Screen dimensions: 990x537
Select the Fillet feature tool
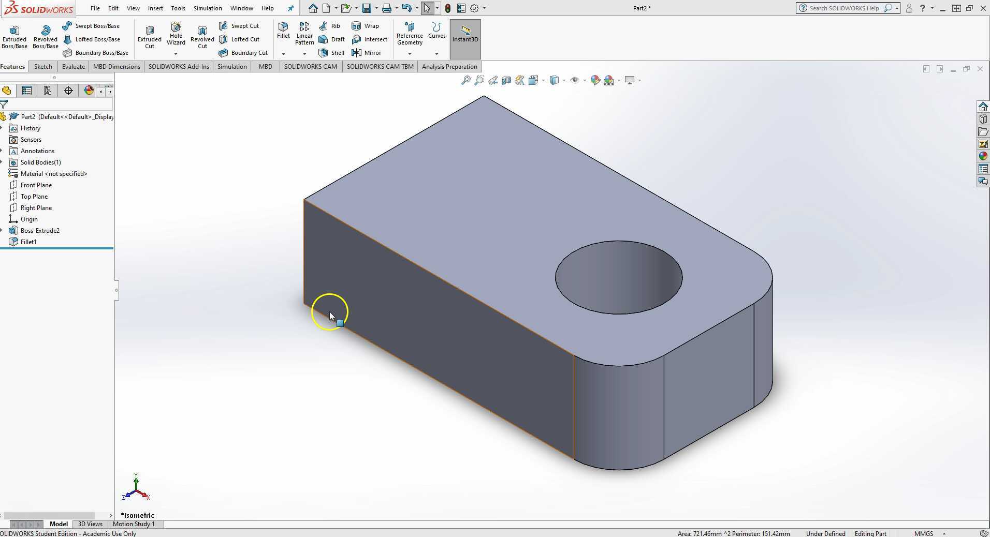point(283,31)
